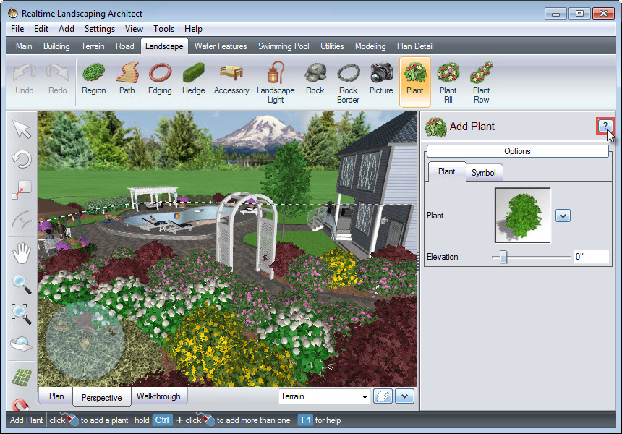
Task: Activate the hand pan tool
Action: pyautogui.click(x=21, y=253)
